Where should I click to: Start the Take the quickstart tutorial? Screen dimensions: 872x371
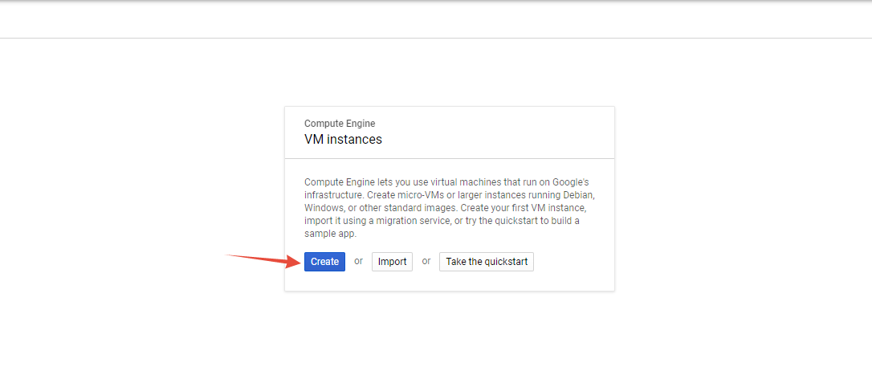[487, 262]
